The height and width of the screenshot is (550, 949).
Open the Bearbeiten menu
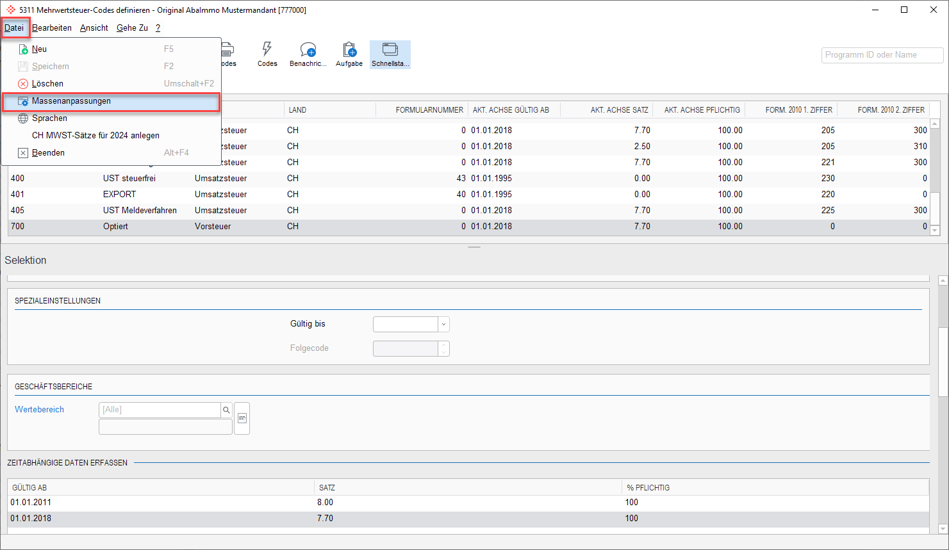(52, 28)
